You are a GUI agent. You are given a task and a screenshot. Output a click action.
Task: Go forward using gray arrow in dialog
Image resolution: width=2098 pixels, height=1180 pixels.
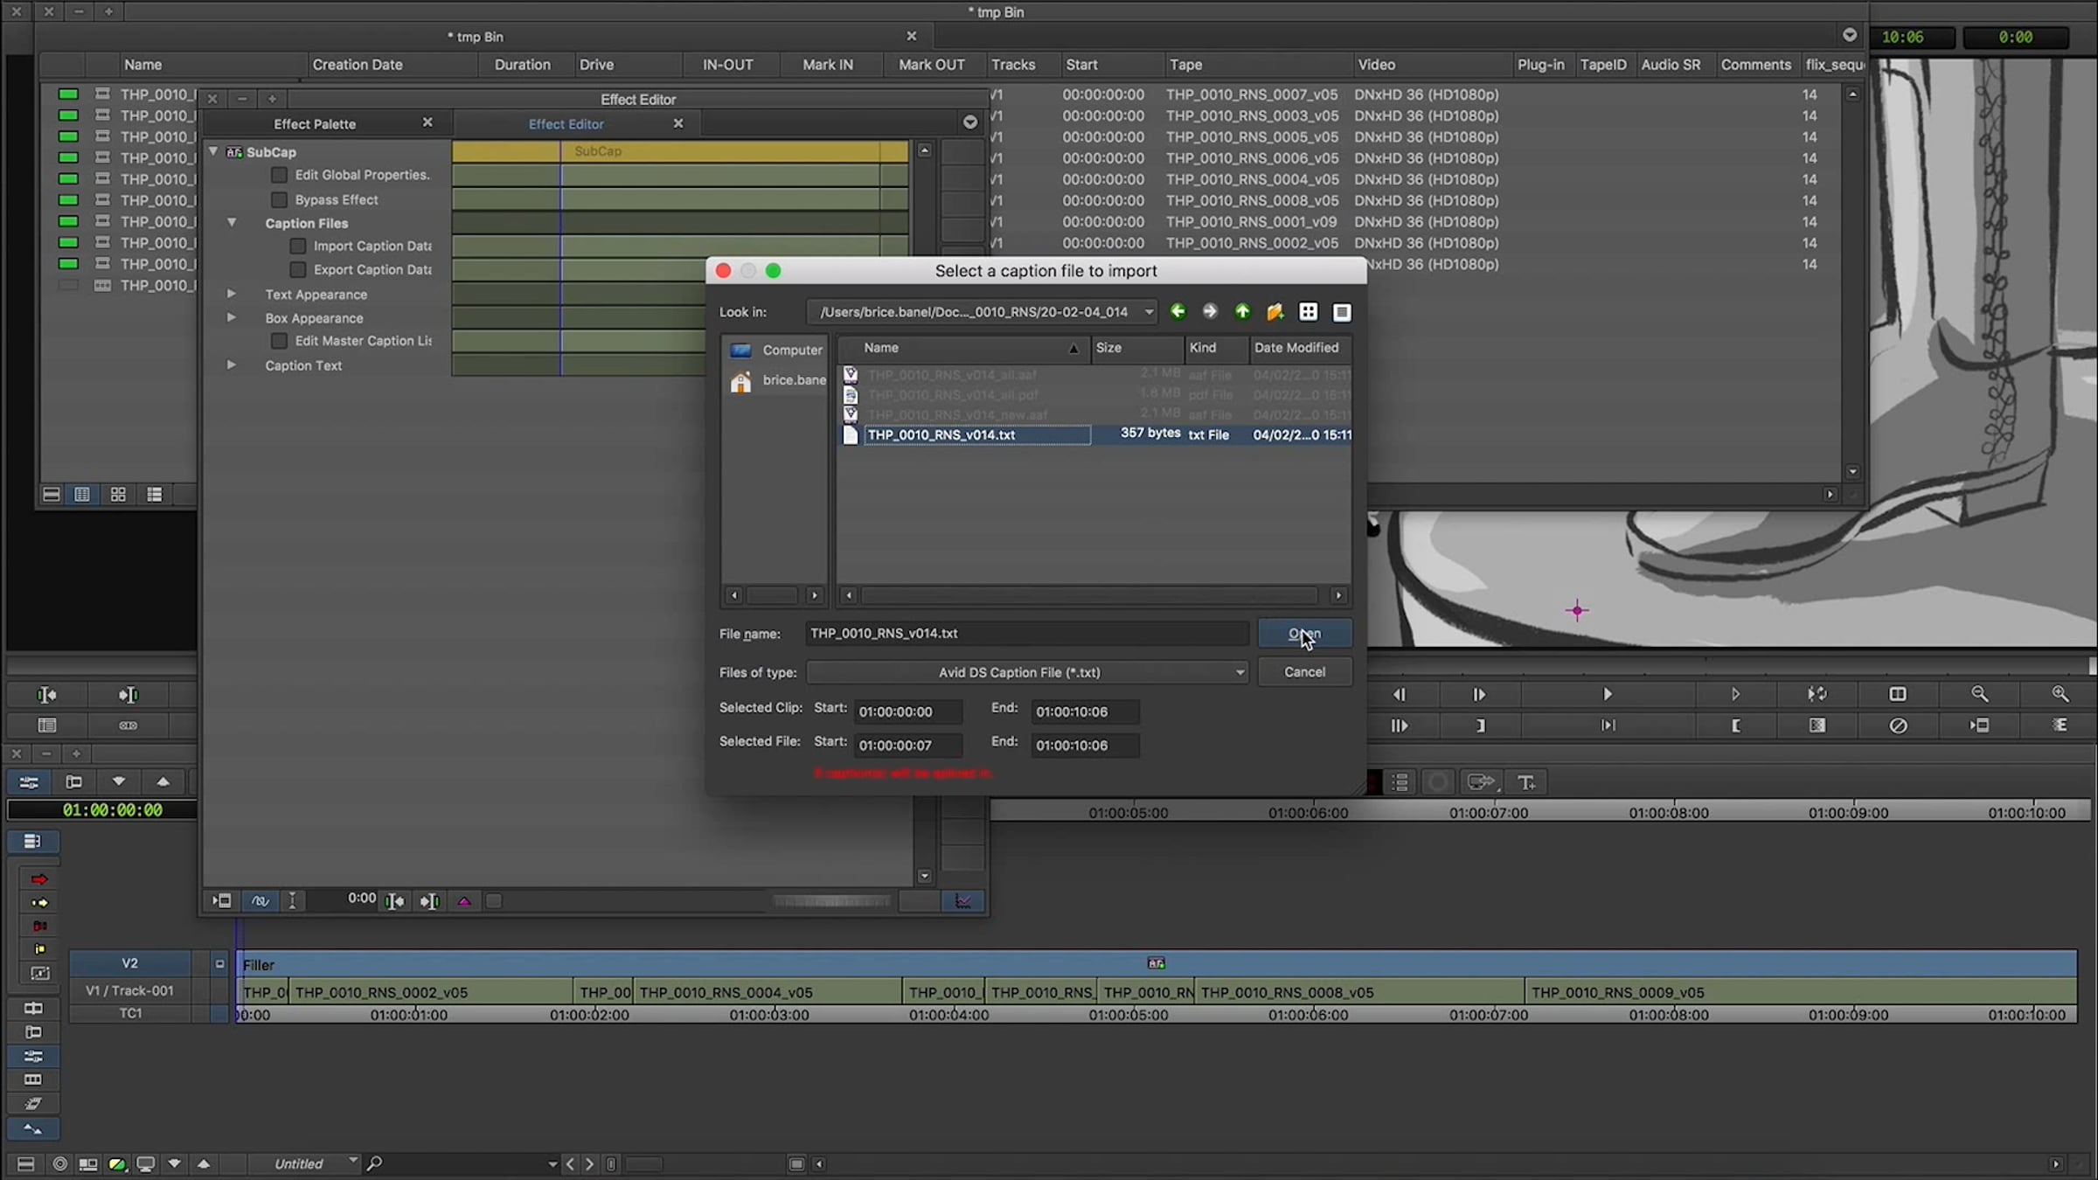tap(1210, 312)
